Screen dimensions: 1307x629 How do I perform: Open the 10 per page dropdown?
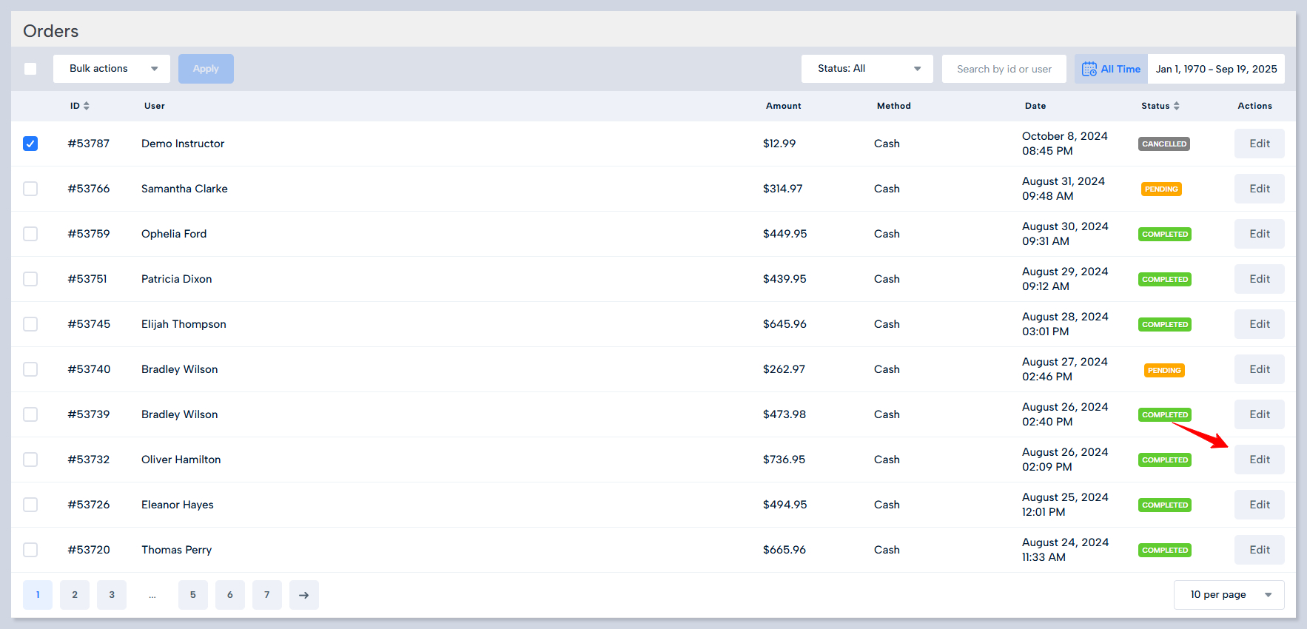[1229, 595]
